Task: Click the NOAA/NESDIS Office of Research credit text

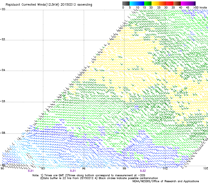Action: pyautogui.click(x=166, y=181)
